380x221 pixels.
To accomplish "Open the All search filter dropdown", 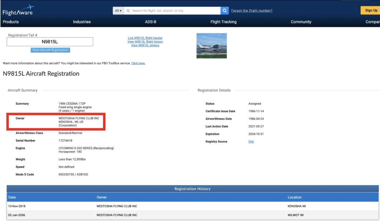I will tap(118, 11).
